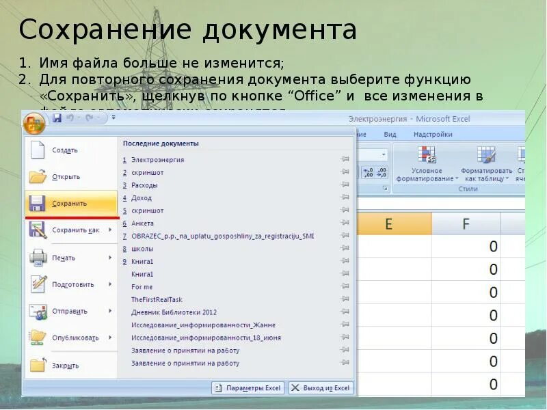This screenshot has height=410, width=547.
Task: Pin 2 скриншот to the recent list
Action: click(345, 172)
